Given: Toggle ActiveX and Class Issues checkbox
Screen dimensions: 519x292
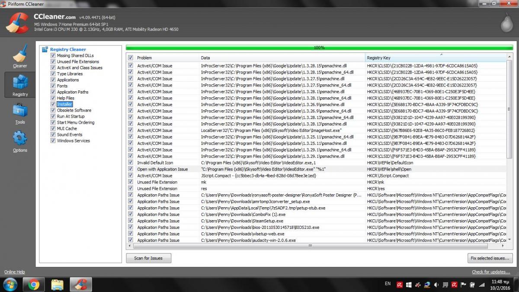Looking at the screenshot, I should [x=53, y=67].
